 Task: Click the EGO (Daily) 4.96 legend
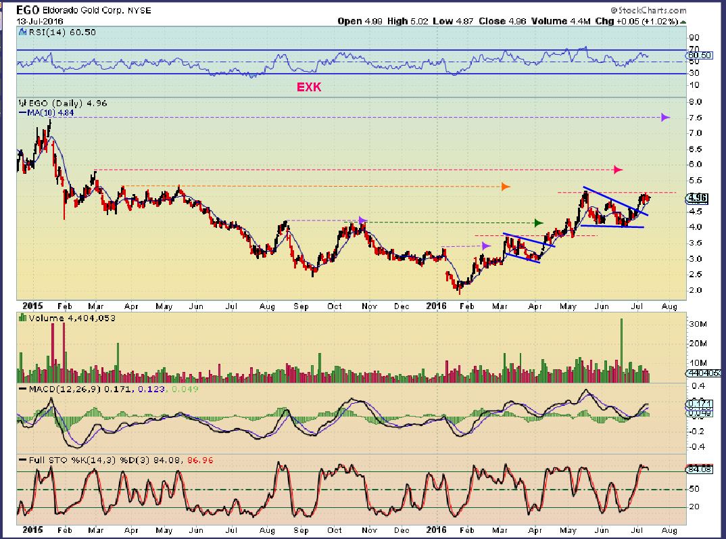(x=68, y=103)
